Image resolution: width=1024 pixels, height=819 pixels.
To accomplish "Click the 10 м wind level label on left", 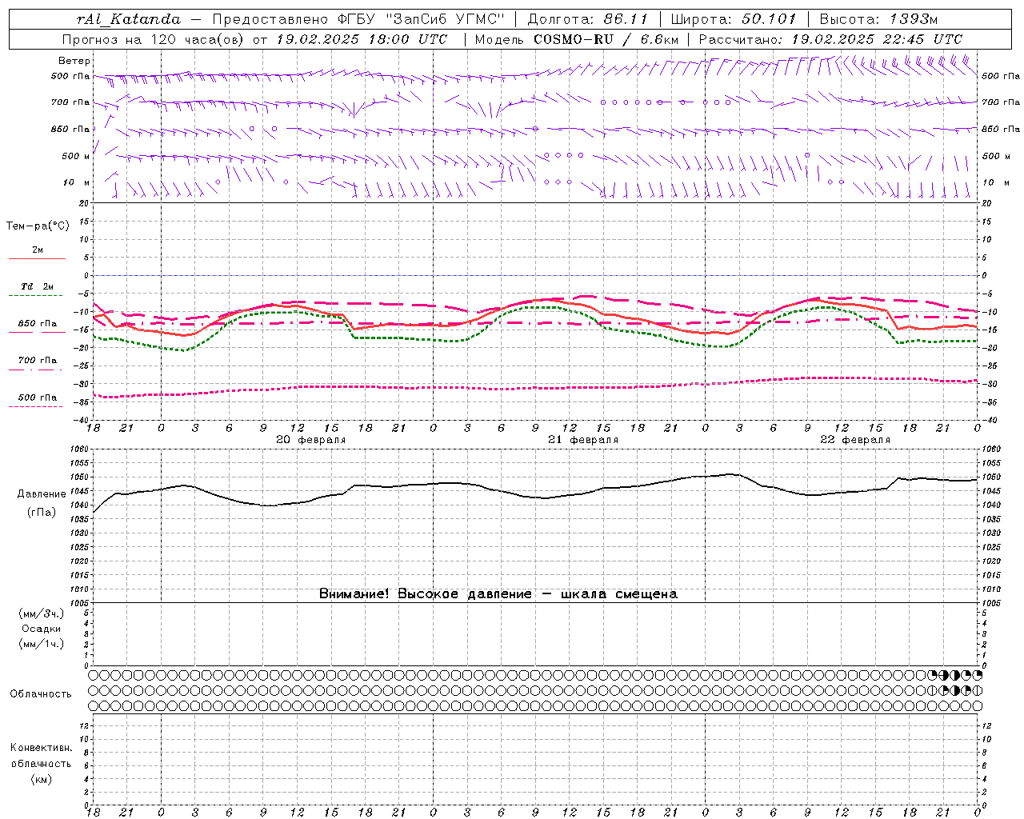I will [x=76, y=182].
